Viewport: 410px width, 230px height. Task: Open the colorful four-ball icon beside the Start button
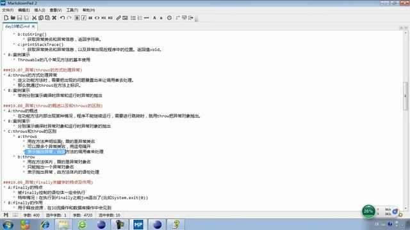tap(26, 224)
